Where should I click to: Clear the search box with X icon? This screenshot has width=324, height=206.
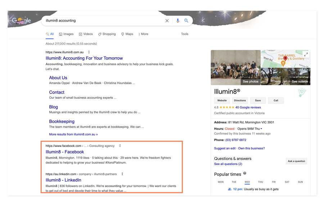click(167, 21)
